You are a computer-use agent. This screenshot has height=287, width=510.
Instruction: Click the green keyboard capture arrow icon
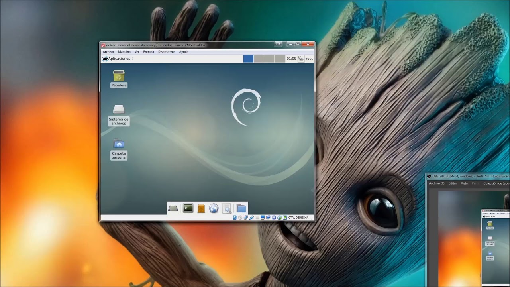[285, 218]
